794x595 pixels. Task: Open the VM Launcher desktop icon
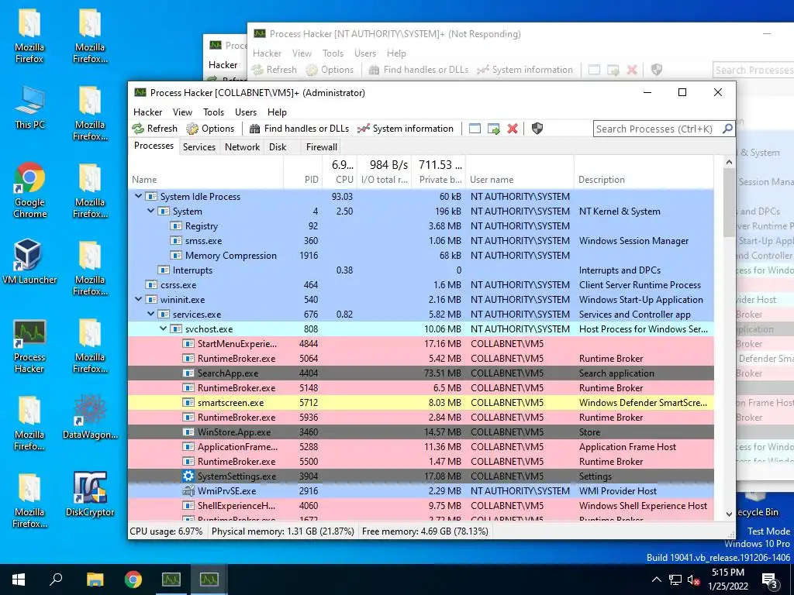coord(29,262)
